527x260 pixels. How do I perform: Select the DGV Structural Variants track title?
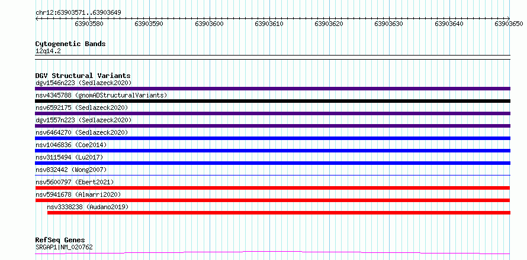[83, 76]
